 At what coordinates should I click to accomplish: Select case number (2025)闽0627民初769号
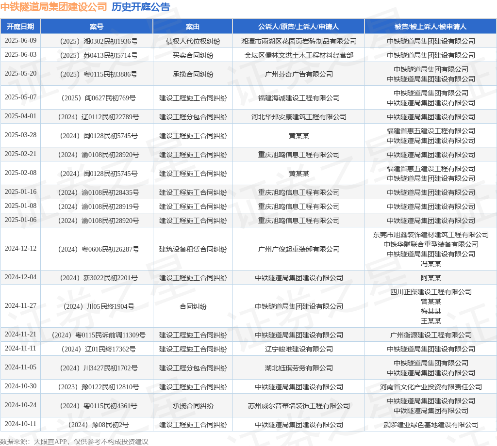98,98
